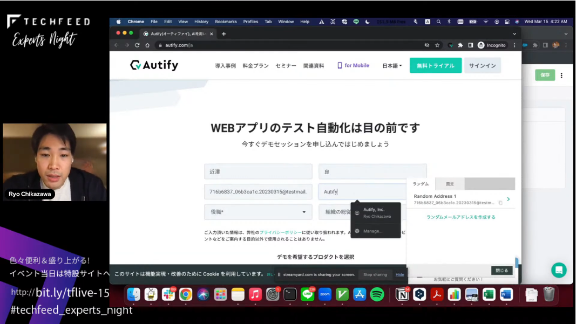The image size is (576, 324).
Task: Focus the email address input field
Action: [x=258, y=191]
